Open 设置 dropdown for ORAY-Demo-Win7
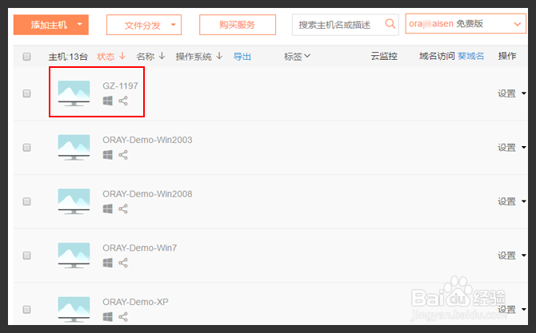The width and height of the screenshot is (536, 333). pyautogui.click(x=512, y=256)
